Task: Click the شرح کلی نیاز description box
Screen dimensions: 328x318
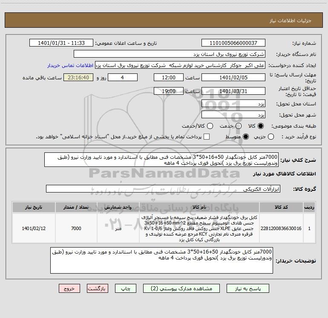Action: (161, 160)
